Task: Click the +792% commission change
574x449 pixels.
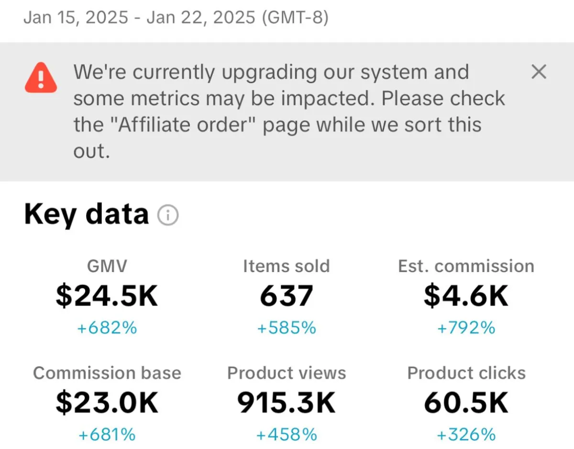Action: (466, 328)
